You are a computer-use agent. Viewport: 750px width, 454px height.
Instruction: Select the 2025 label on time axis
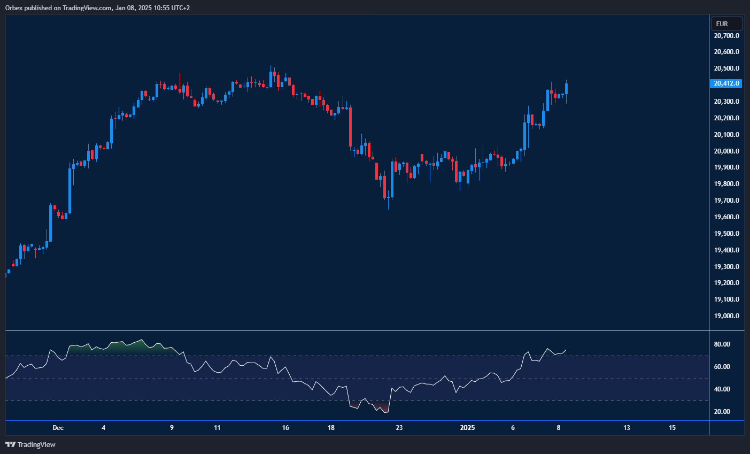click(467, 428)
